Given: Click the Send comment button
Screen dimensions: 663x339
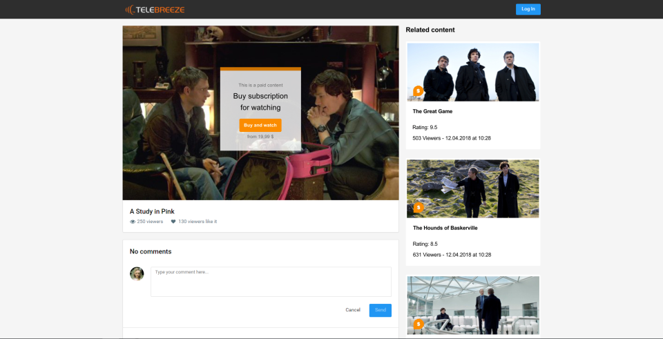Looking at the screenshot, I should click(381, 310).
